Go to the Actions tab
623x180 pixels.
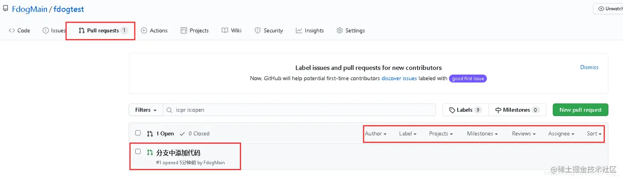tap(154, 30)
